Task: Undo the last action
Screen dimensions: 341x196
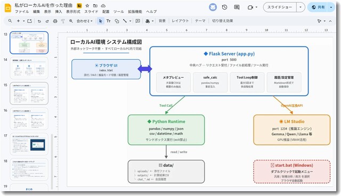Action: tap(39, 21)
